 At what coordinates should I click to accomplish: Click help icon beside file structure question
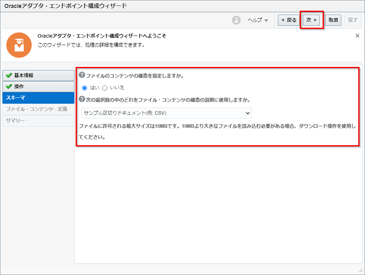(82, 75)
